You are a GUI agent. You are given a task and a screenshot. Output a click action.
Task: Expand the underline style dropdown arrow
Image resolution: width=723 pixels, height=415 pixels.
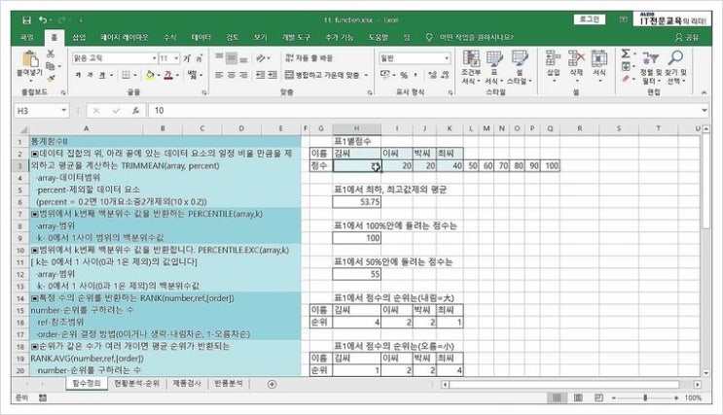click(111, 75)
